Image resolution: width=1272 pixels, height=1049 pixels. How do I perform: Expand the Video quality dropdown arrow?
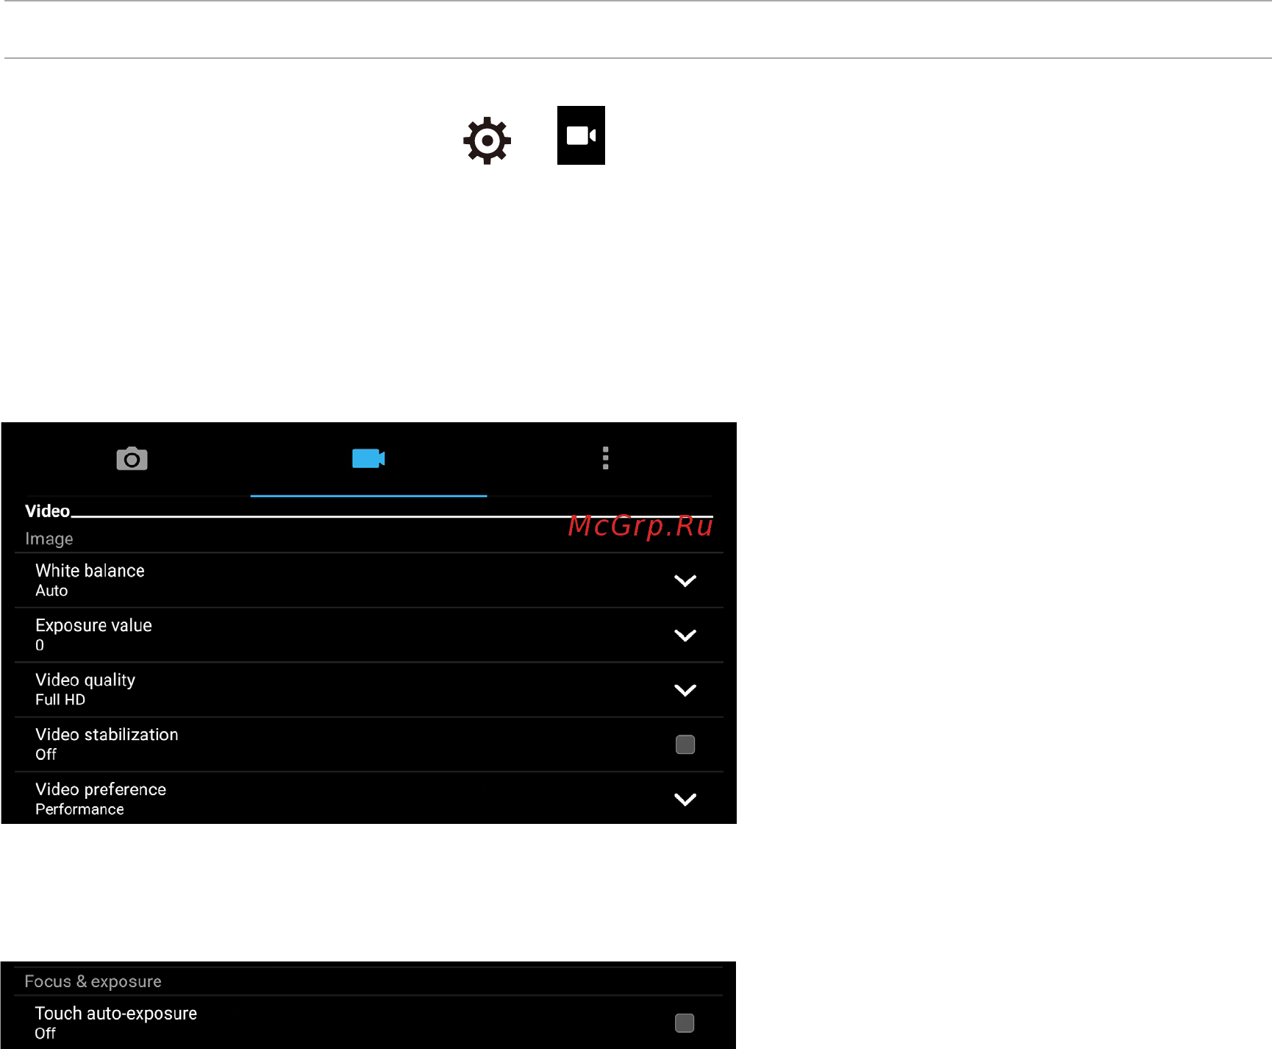click(685, 690)
